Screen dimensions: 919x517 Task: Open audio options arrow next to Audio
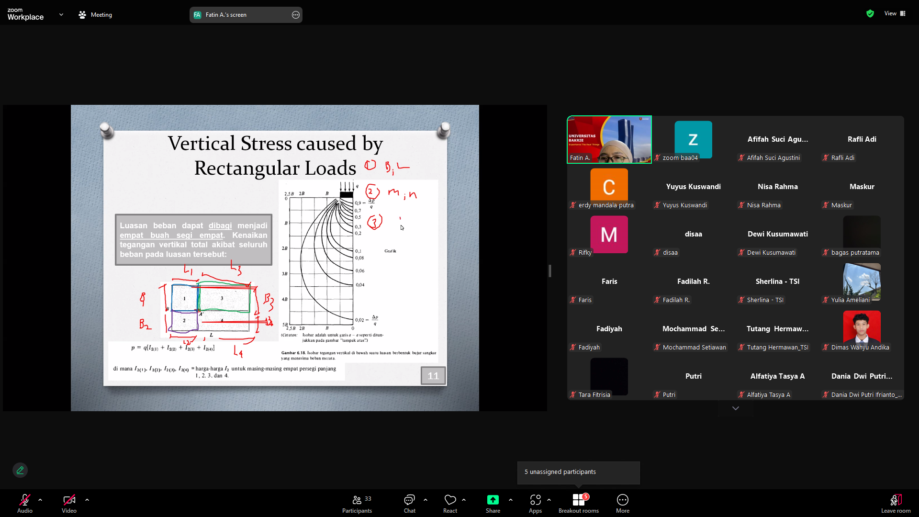click(40, 500)
